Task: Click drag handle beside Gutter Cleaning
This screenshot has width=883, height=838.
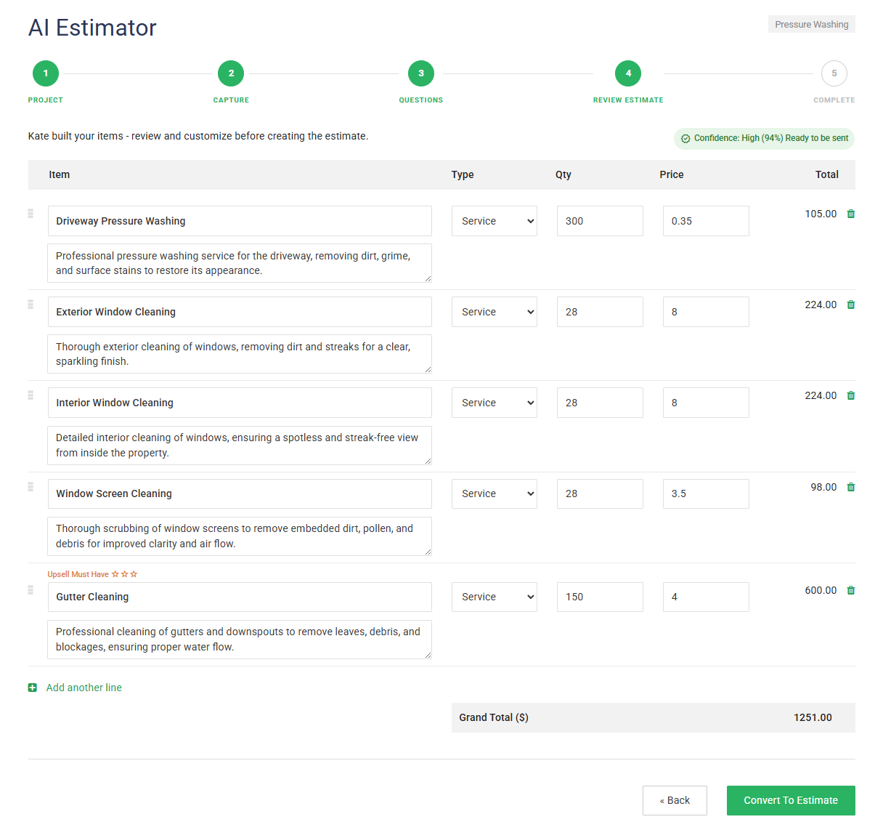Action: [x=30, y=590]
